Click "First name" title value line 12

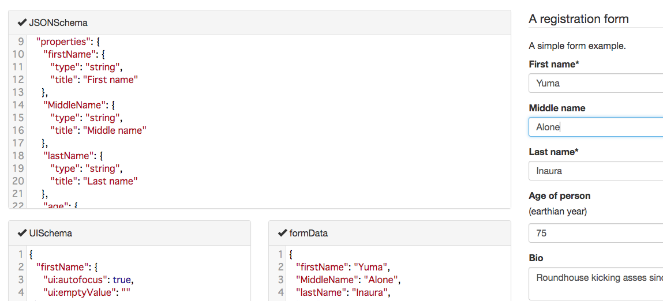pyautogui.click(x=110, y=80)
